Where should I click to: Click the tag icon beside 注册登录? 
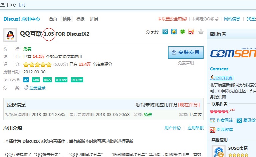(26, 88)
